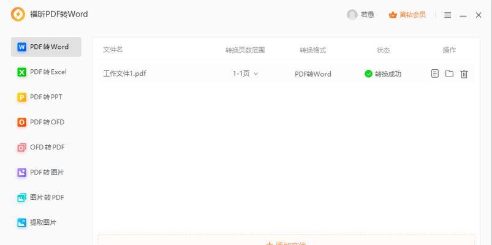492x245 pixels.
Task: Delete 工作文件1.pdf using the trash icon
Action: click(464, 74)
